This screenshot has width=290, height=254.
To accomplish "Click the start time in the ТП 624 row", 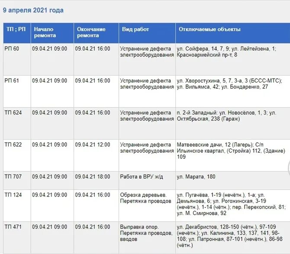I will [x=52, y=123].
